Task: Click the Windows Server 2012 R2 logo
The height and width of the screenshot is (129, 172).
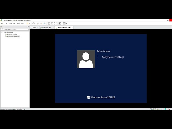Action: pyautogui.click(x=101, y=97)
